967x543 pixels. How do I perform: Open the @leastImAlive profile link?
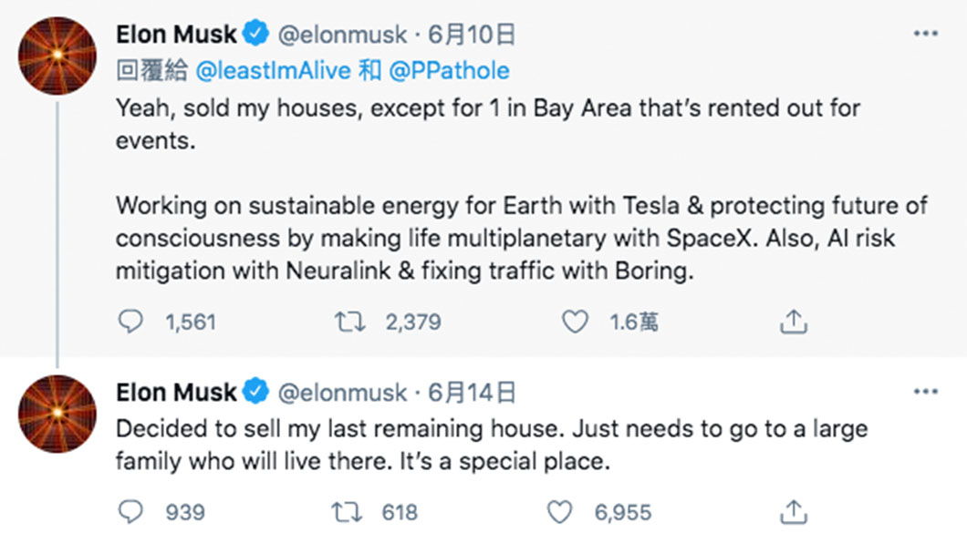coord(273,71)
